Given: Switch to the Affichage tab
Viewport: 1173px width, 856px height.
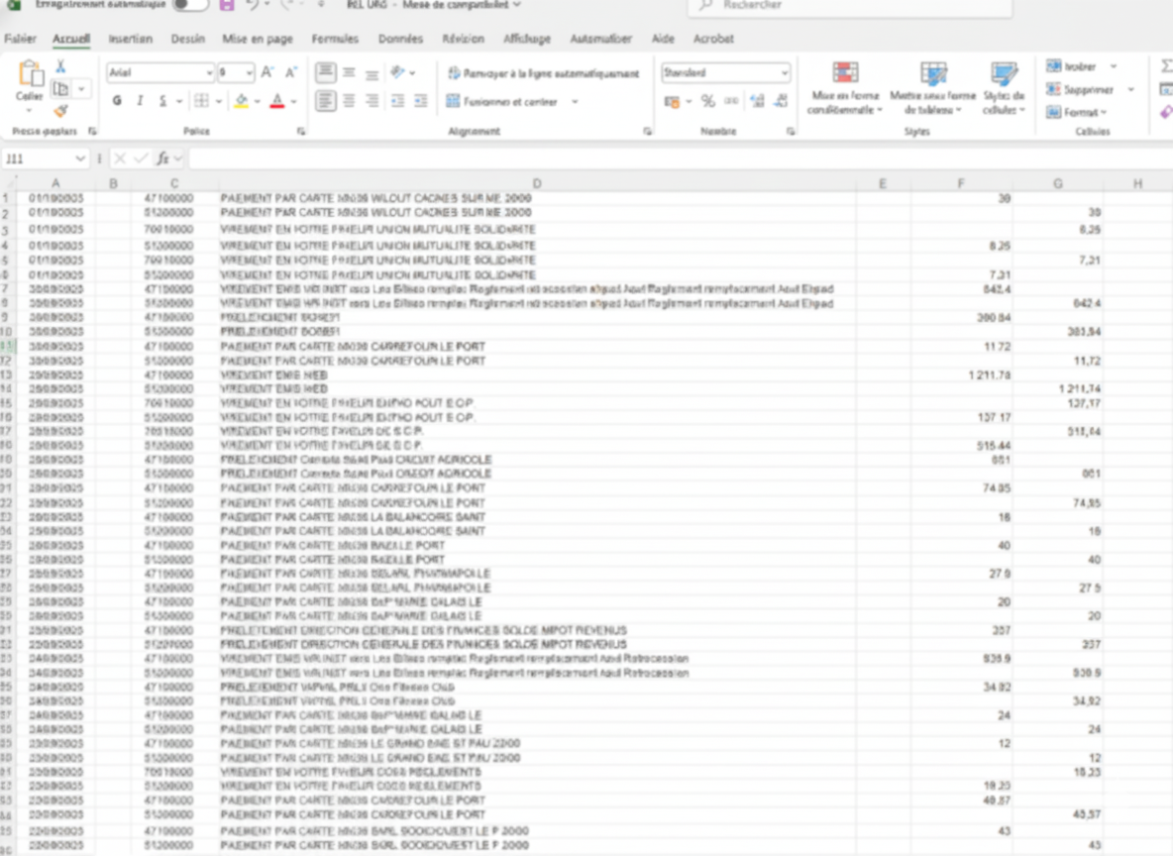Looking at the screenshot, I should click(x=527, y=39).
